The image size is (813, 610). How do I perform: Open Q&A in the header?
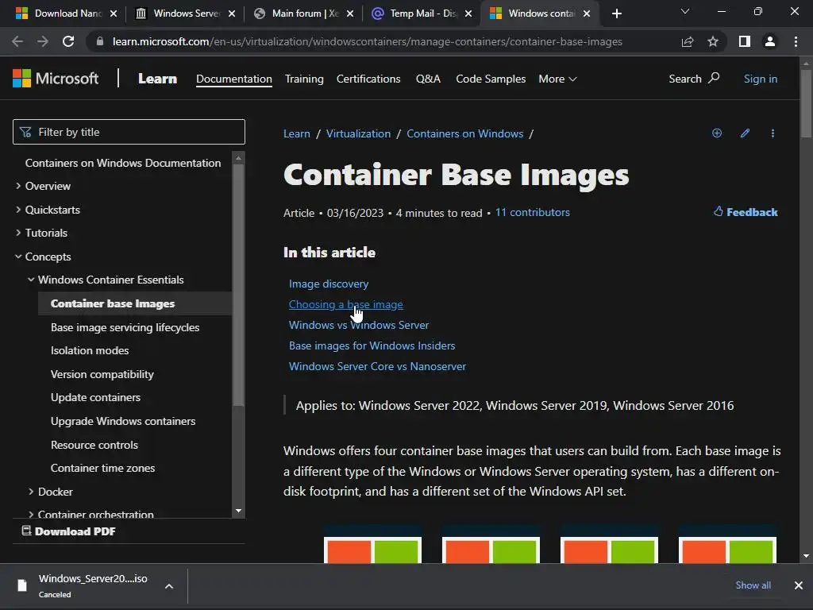click(x=428, y=79)
